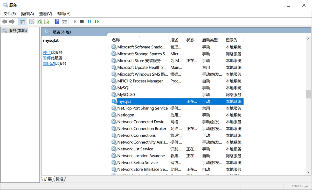This screenshot has height=190, width=312.
Task: Switch to the 扩展 tab
Action: (x=48, y=179)
